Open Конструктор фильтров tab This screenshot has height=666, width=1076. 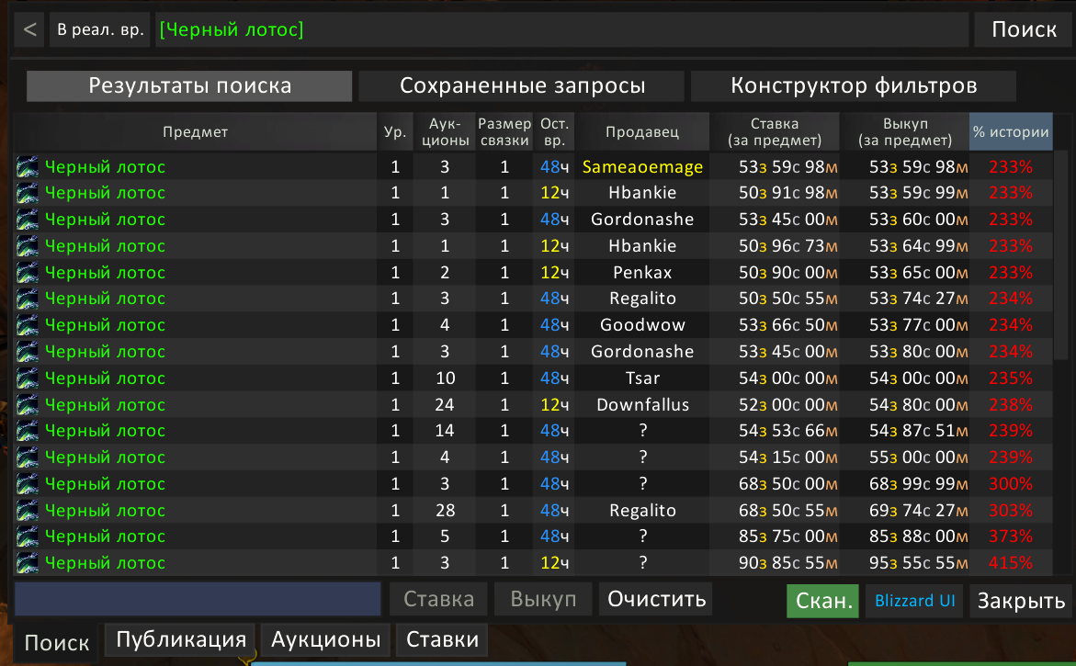click(x=854, y=85)
